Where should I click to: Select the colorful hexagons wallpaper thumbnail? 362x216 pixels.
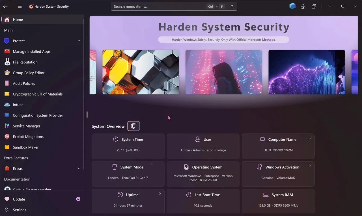141,72
